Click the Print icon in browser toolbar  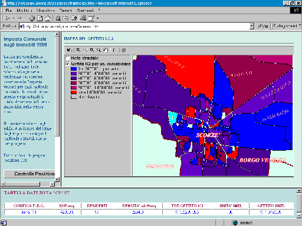83,18
